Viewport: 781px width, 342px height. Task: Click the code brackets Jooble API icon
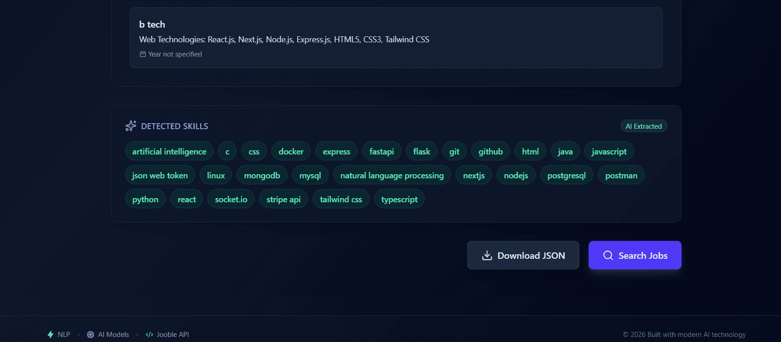coord(149,335)
